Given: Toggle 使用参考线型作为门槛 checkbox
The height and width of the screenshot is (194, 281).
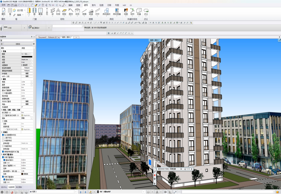Looking at the screenshot, I should click(3, 152).
